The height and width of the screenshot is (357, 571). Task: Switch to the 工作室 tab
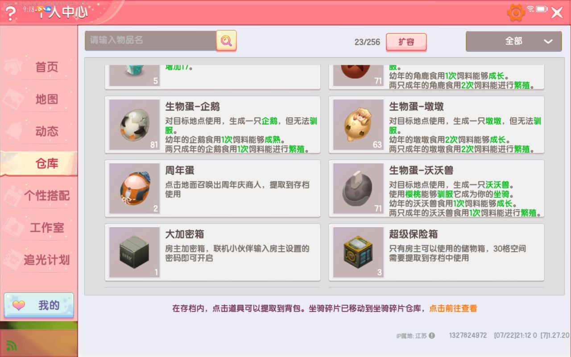(46, 228)
